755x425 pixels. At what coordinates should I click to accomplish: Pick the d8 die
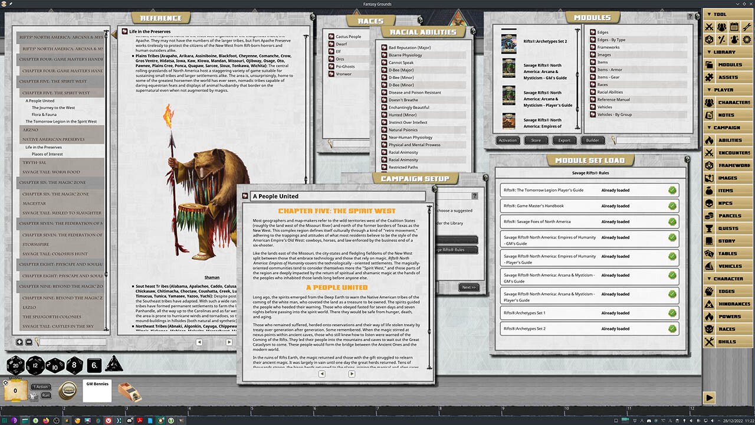pos(75,366)
